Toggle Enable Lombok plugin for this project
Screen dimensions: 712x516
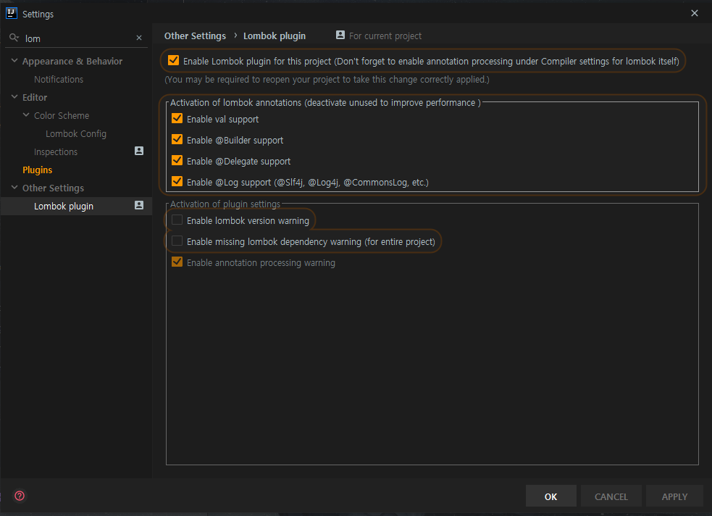(x=173, y=60)
